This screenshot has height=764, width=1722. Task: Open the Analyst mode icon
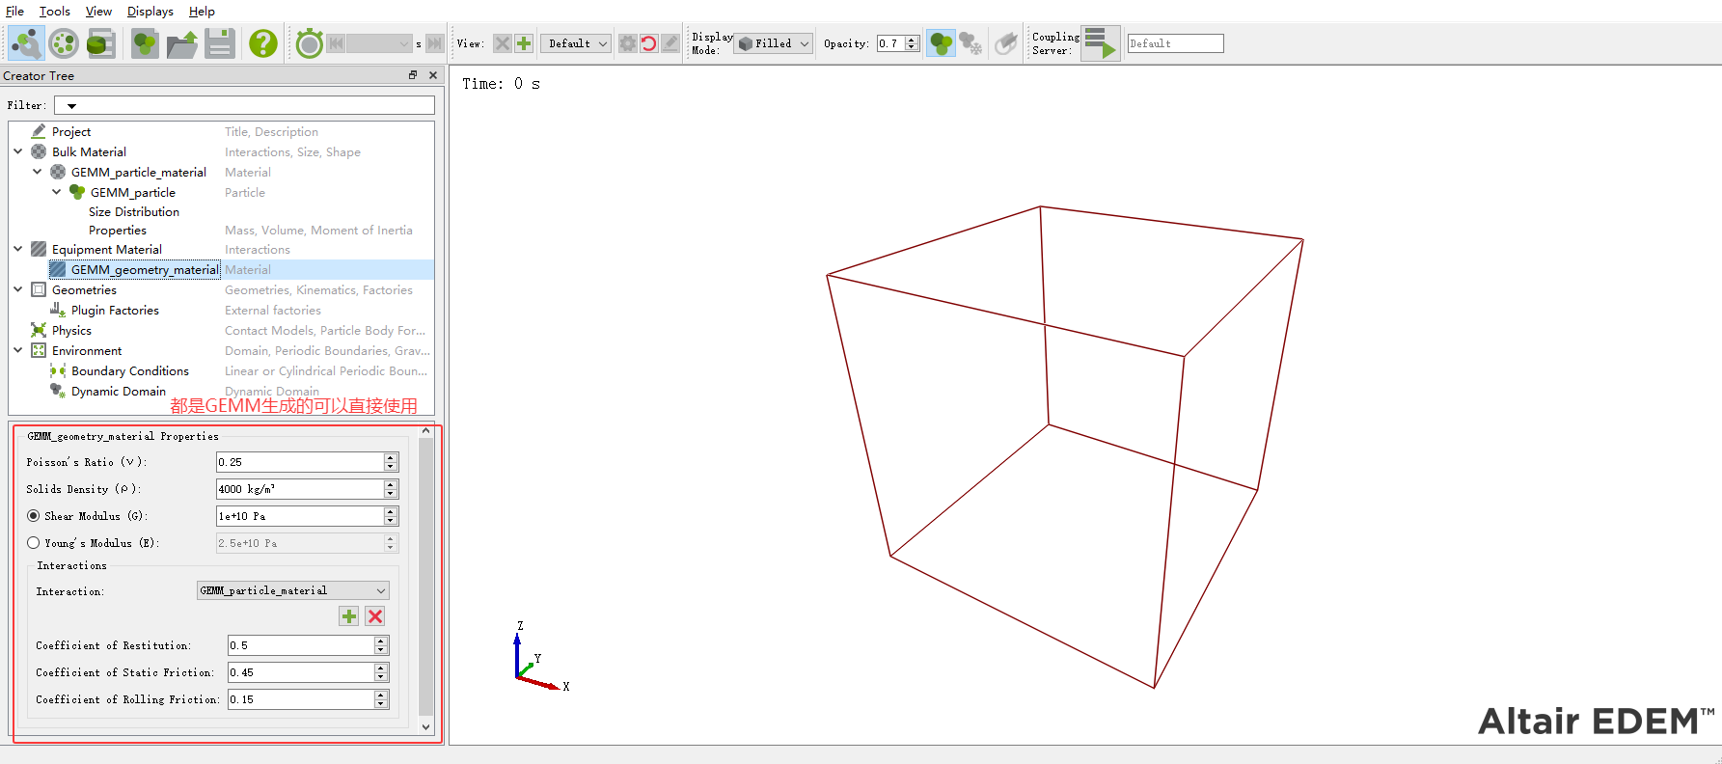(101, 43)
